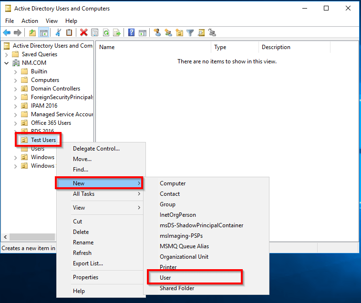
Task: Select Contact in the New submenu
Action: 206,194
